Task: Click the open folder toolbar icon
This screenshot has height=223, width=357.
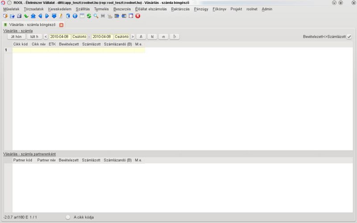Action: click(x=12, y=16)
